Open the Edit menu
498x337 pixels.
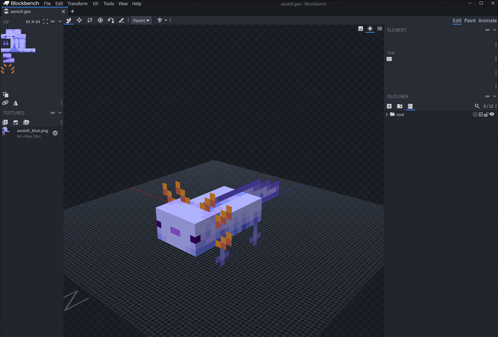coord(59,3)
